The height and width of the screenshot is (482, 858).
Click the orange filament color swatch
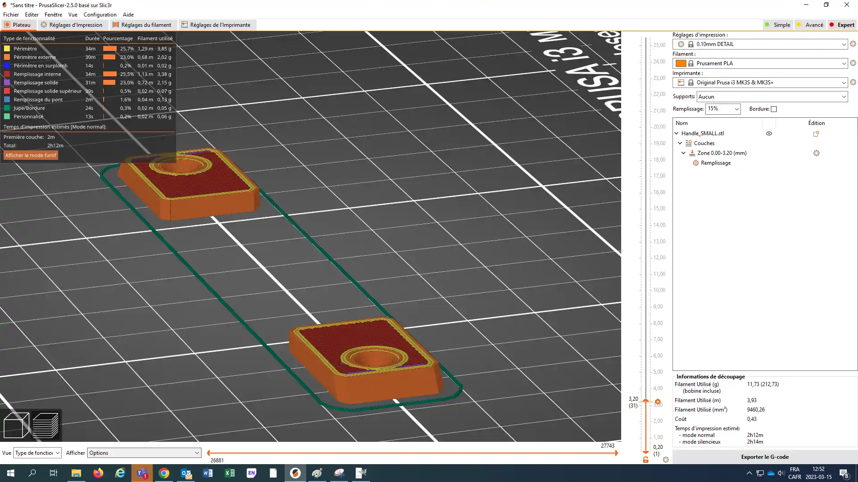681,63
